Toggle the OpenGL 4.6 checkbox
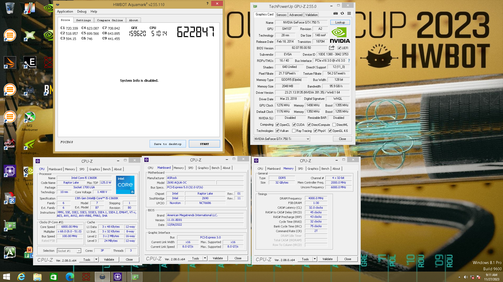Viewport: 503px width, 282px height. (330, 131)
